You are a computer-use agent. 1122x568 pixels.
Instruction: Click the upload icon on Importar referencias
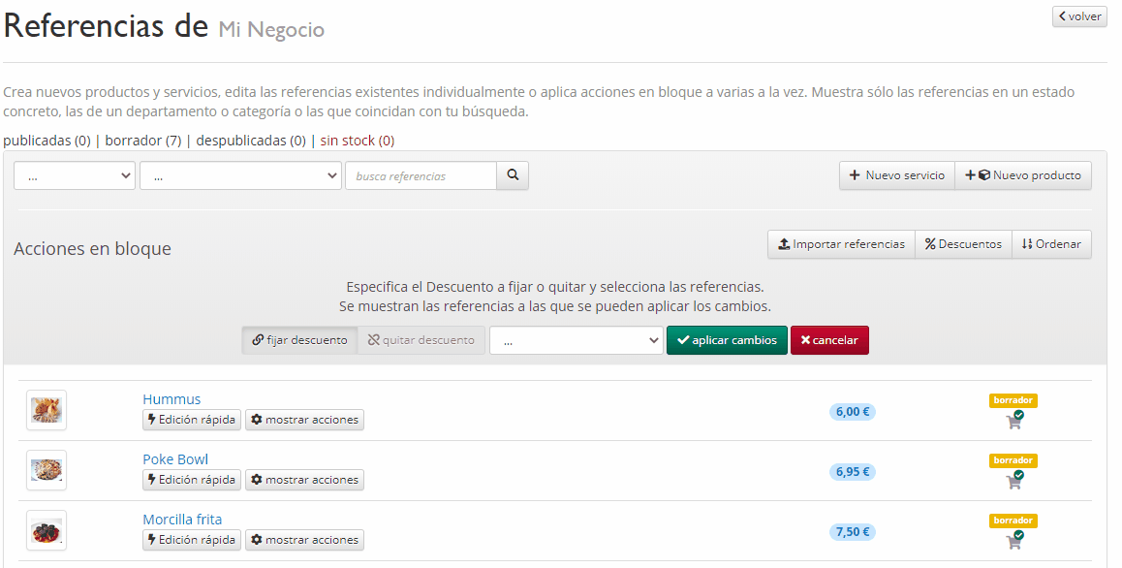(781, 244)
